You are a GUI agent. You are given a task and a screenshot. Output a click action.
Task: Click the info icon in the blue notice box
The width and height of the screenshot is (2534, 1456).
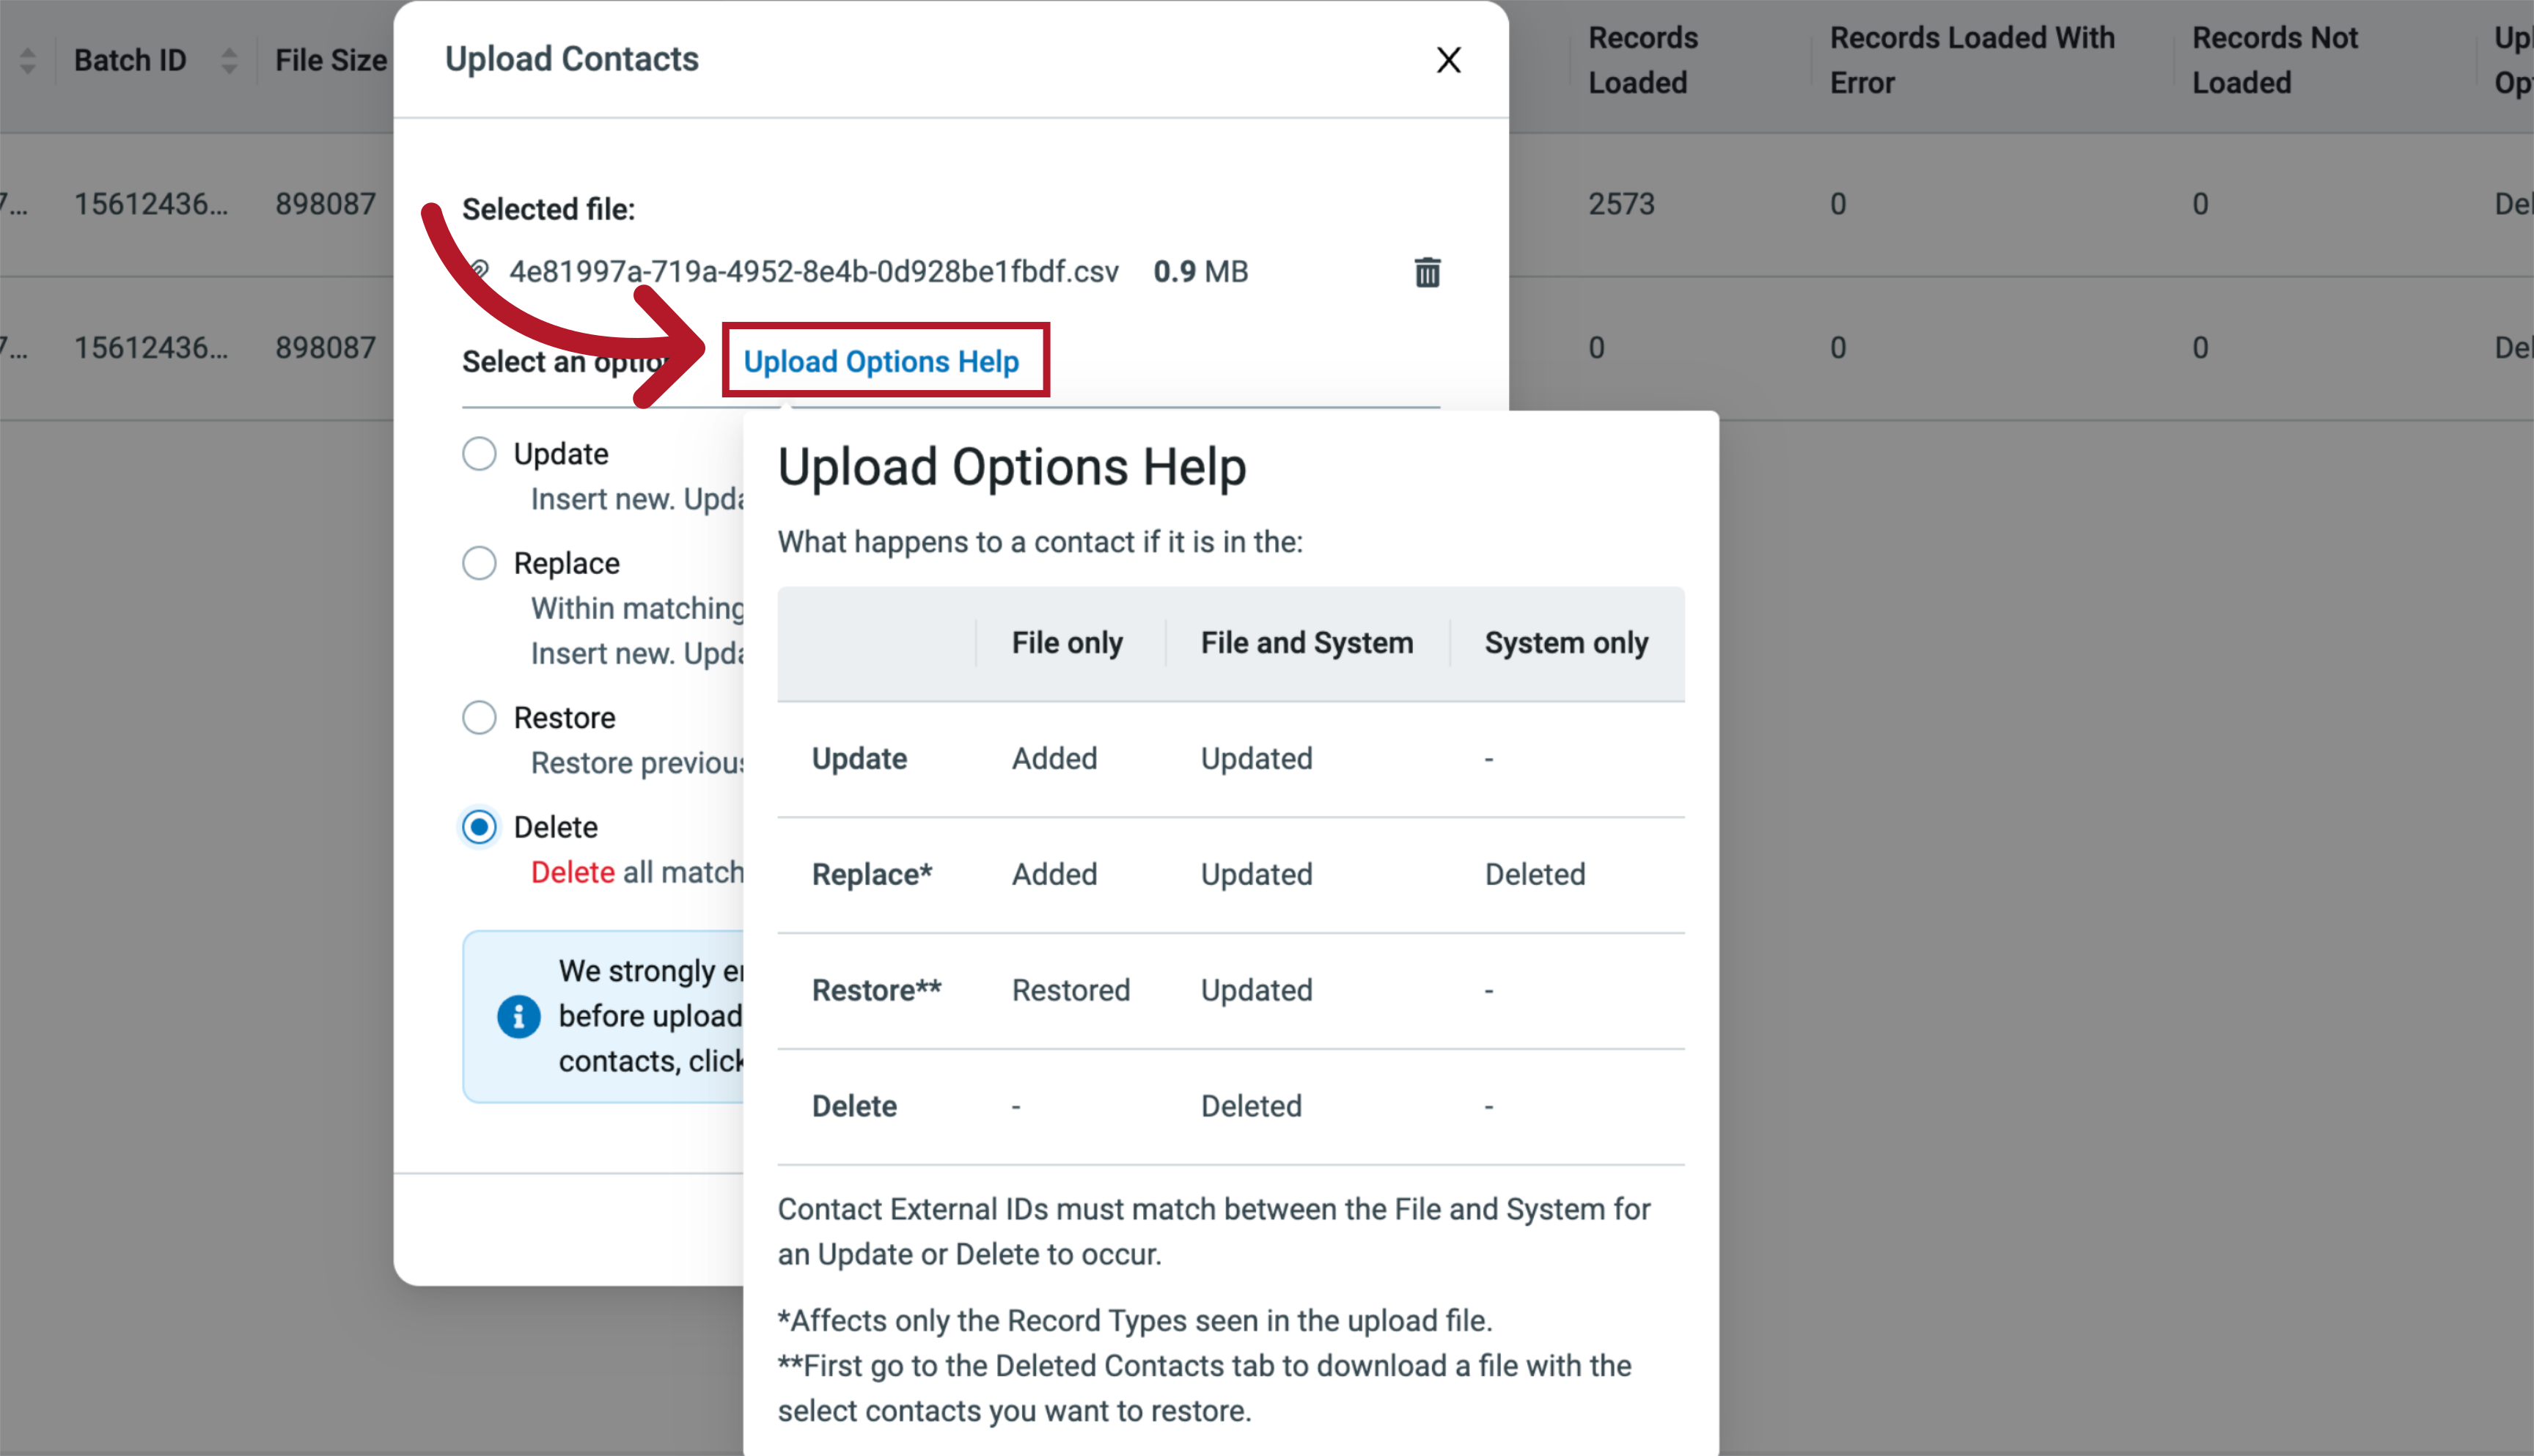pos(518,1016)
